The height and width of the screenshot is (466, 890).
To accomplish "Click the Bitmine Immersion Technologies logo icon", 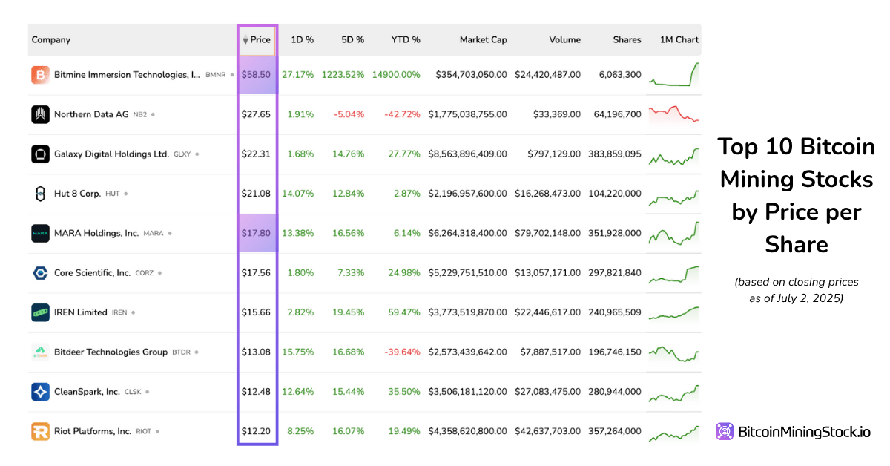I will point(40,75).
